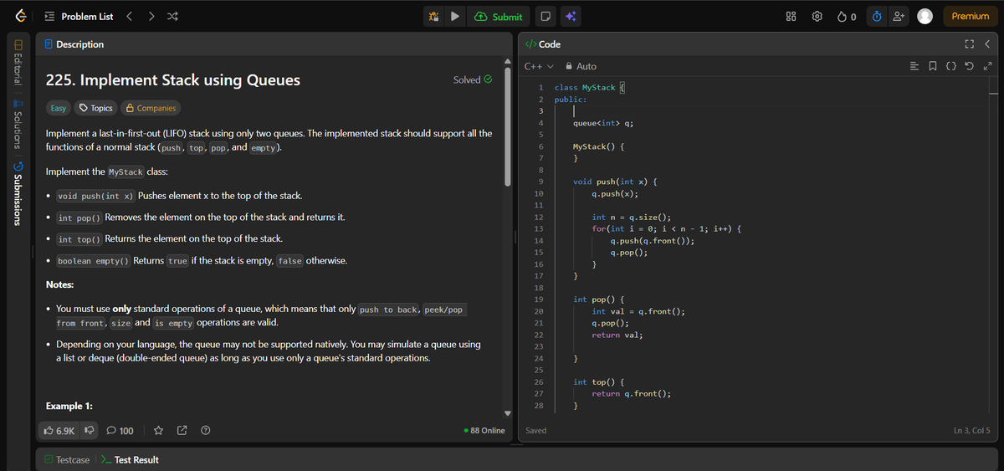1004x471 pixels.
Task: Click the LeetCode logo icon
Action: pyautogui.click(x=19, y=16)
